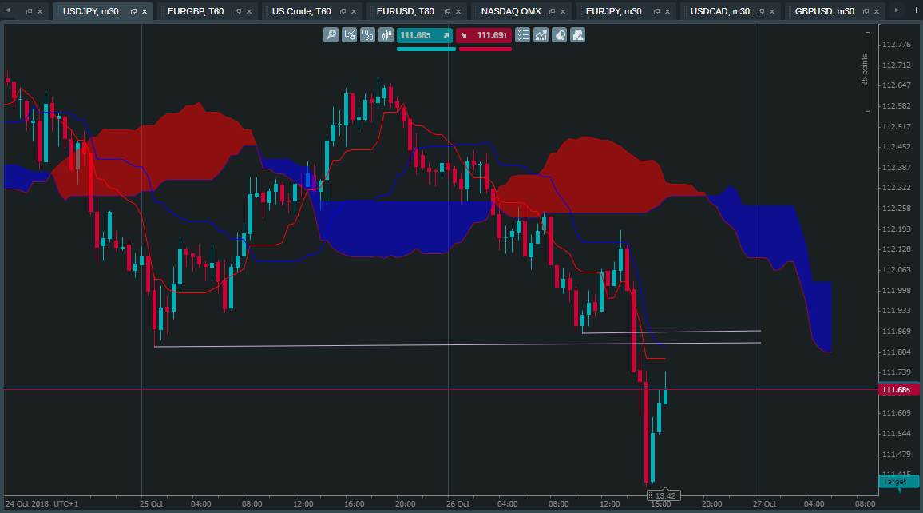The image size is (923, 513).
Task: Detach the EURUSD, T80 tab window
Action: pyautogui.click(x=447, y=12)
